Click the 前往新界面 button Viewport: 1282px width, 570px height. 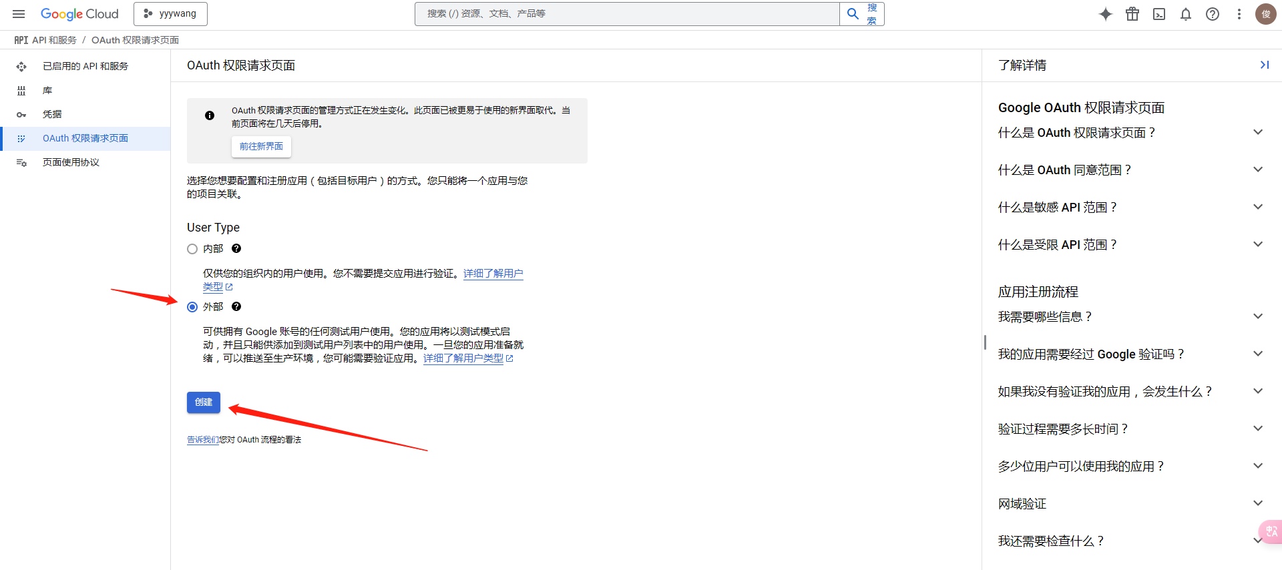(x=261, y=147)
